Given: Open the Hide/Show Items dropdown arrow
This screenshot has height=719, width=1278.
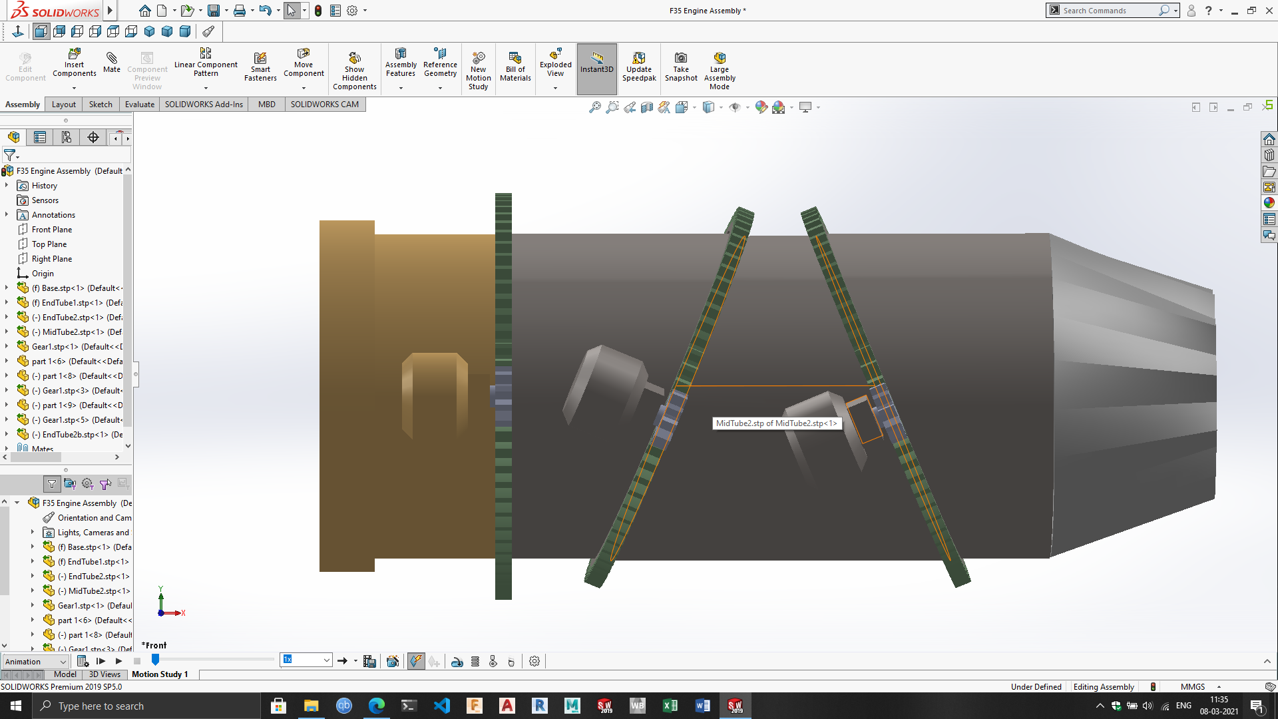Looking at the screenshot, I should pos(747,107).
